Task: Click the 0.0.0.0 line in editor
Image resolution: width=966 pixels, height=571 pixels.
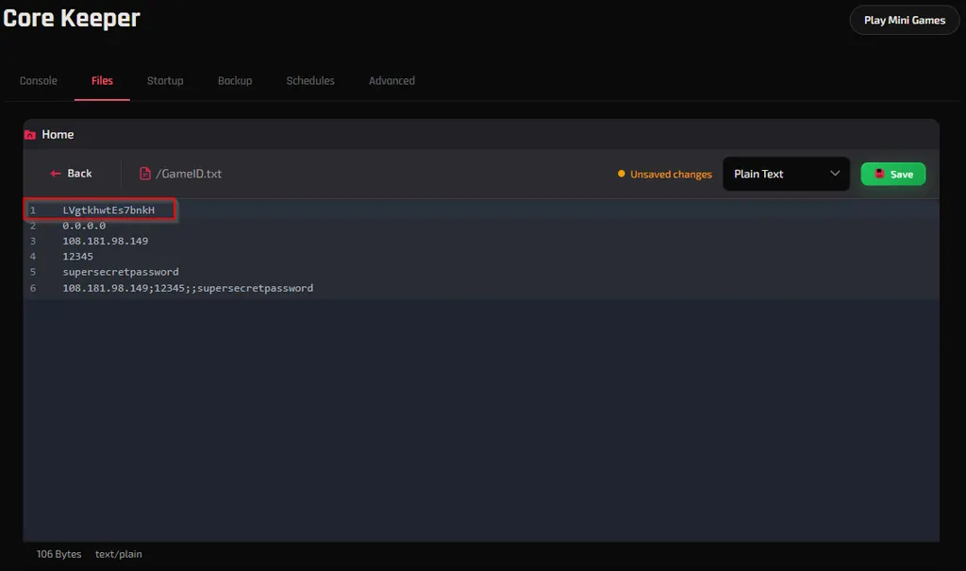Action: pos(84,226)
